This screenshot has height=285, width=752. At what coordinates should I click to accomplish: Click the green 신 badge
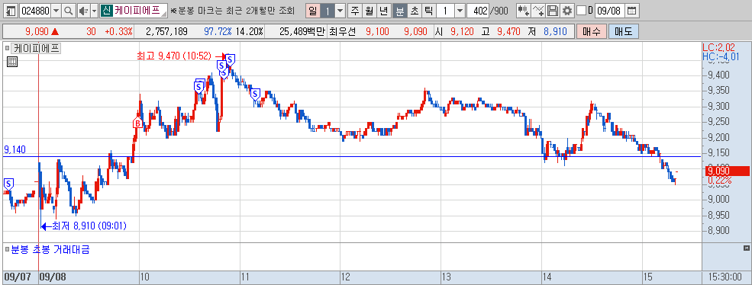click(106, 10)
